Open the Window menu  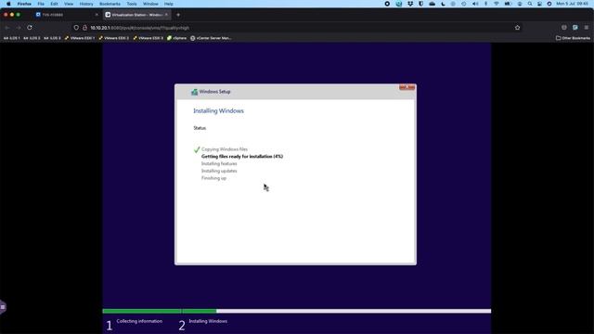coord(150,4)
